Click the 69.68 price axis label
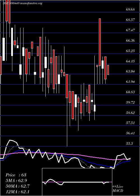 click(130, 10)
